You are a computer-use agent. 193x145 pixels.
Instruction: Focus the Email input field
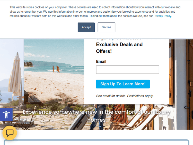pyautogui.click(x=128, y=70)
